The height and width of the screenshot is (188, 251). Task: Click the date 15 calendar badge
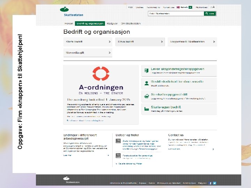pyautogui.click(x=118, y=156)
